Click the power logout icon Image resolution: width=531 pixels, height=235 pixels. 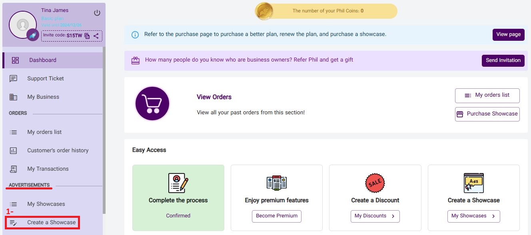pyautogui.click(x=97, y=13)
